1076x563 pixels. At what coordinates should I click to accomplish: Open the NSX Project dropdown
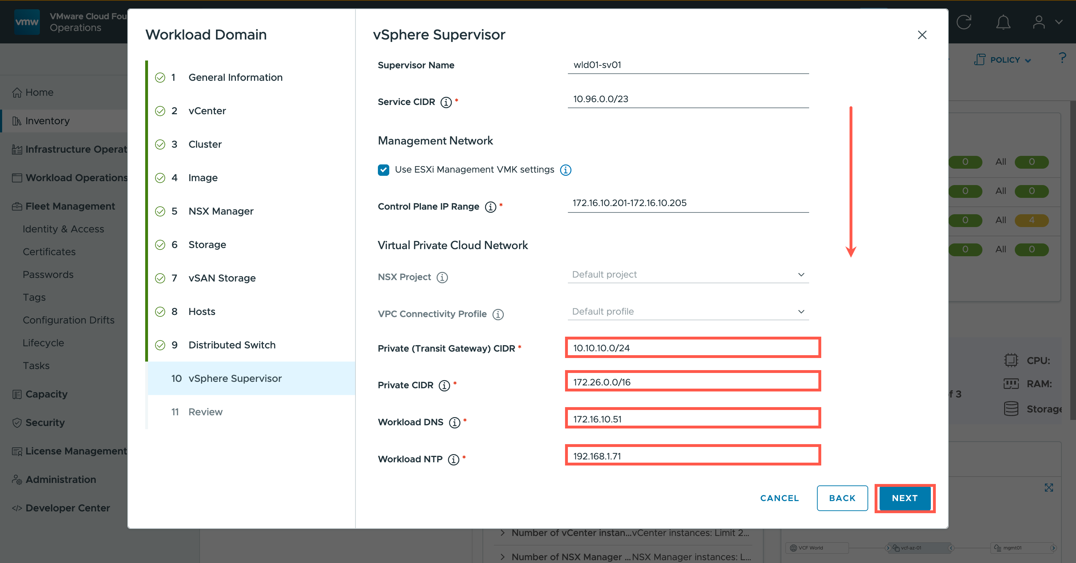[688, 275]
